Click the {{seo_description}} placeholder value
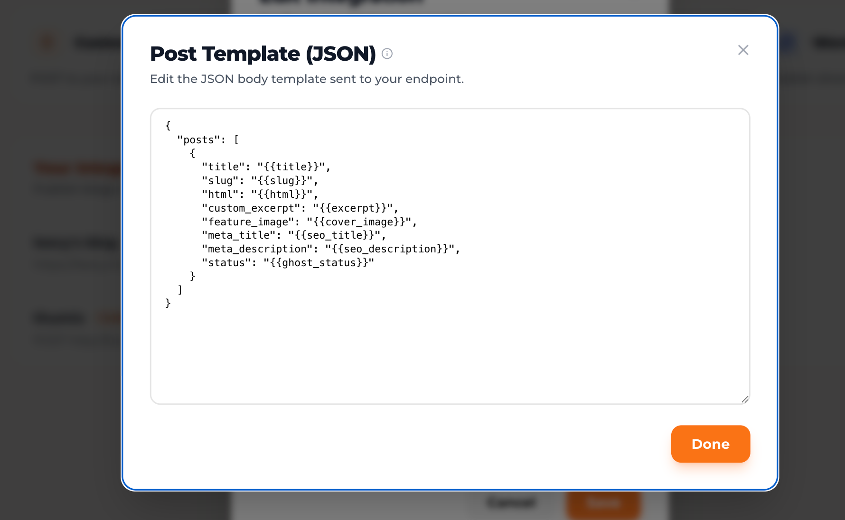 coord(390,249)
